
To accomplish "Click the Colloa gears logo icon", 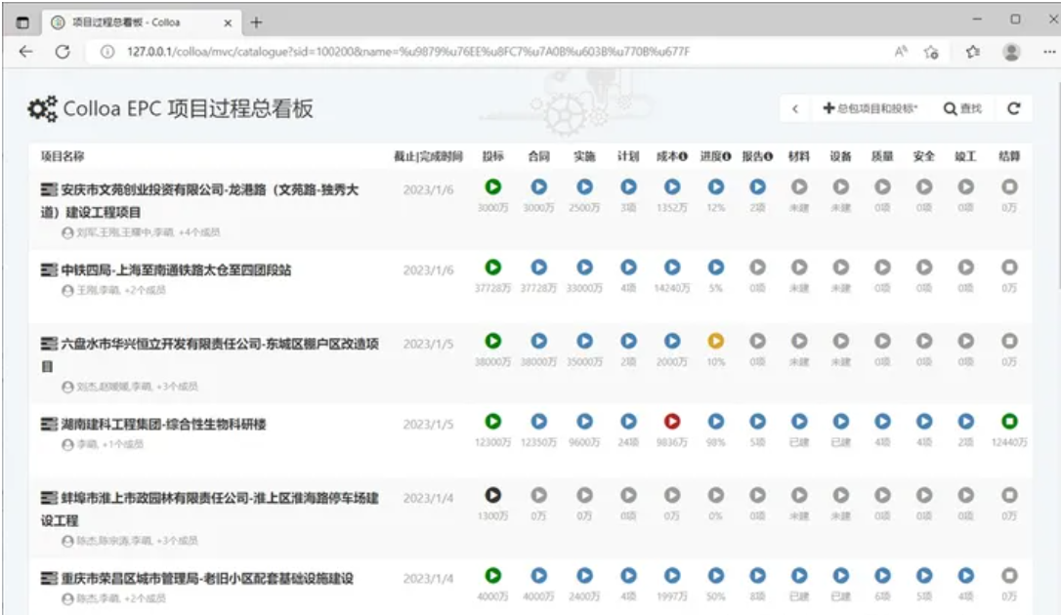I will coord(42,109).
